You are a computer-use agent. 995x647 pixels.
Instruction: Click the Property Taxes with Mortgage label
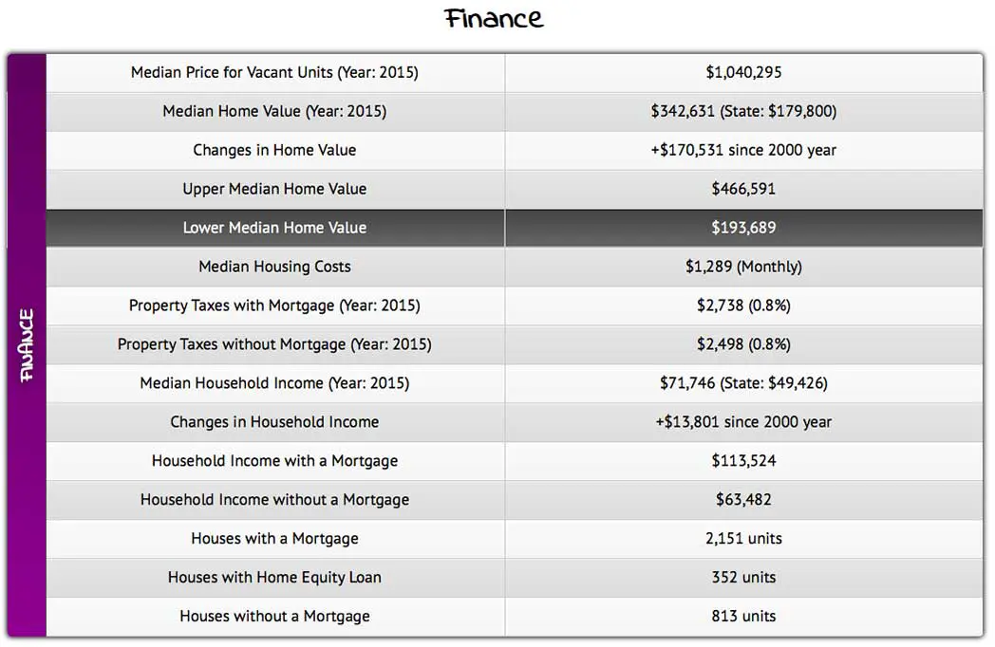tap(274, 305)
